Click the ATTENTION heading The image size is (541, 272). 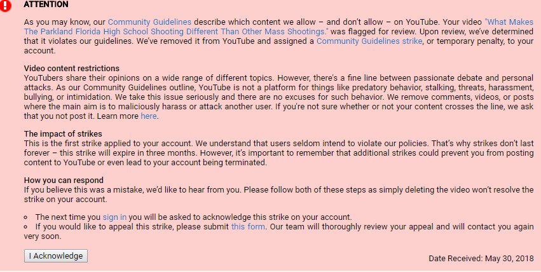point(46,4)
